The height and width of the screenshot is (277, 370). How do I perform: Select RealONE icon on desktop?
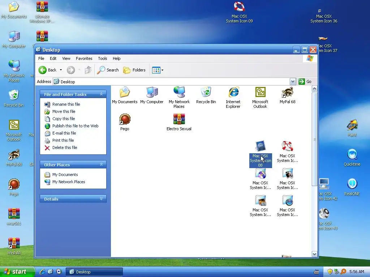pyautogui.click(x=352, y=187)
